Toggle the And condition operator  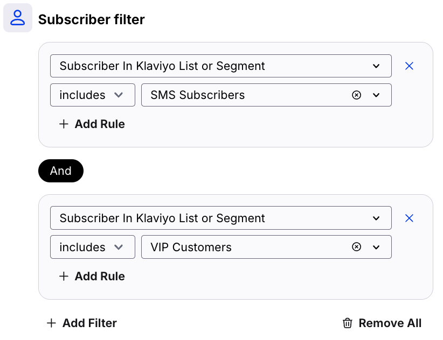tap(61, 171)
